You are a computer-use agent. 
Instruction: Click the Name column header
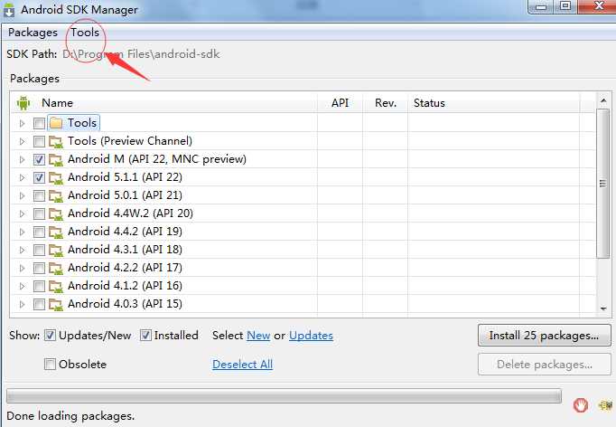[163, 103]
